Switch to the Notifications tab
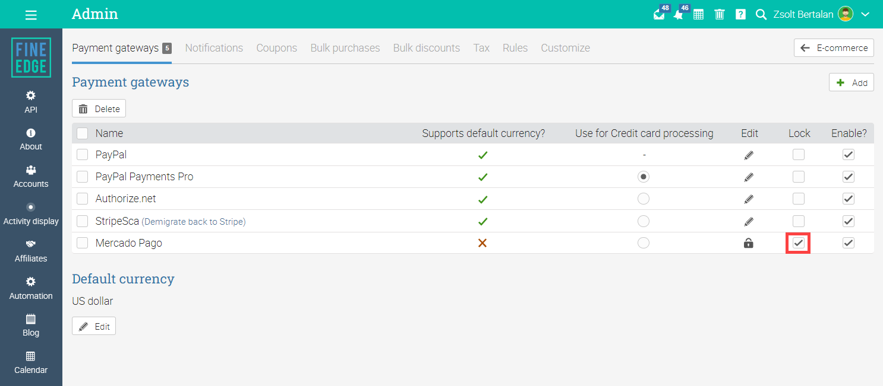The image size is (883, 386). click(x=214, y=48)
